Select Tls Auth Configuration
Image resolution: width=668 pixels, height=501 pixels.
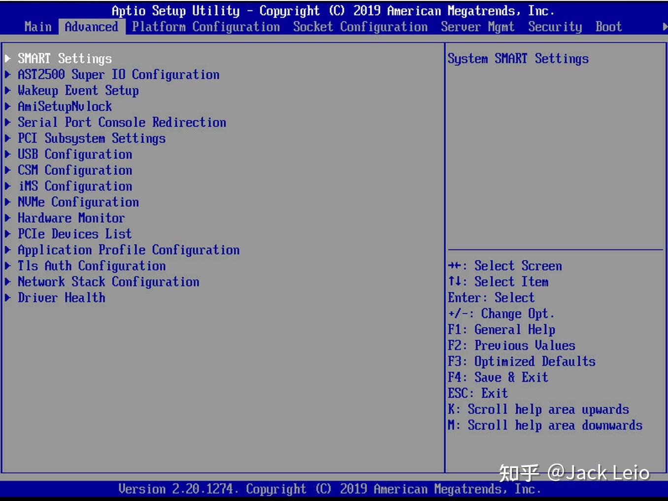[92, 266]
